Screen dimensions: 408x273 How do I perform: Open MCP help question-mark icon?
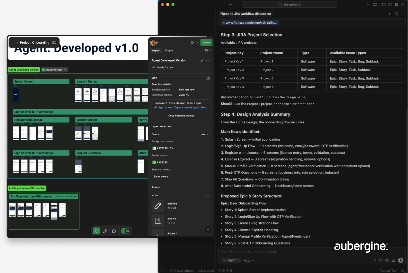pos(208,78)
